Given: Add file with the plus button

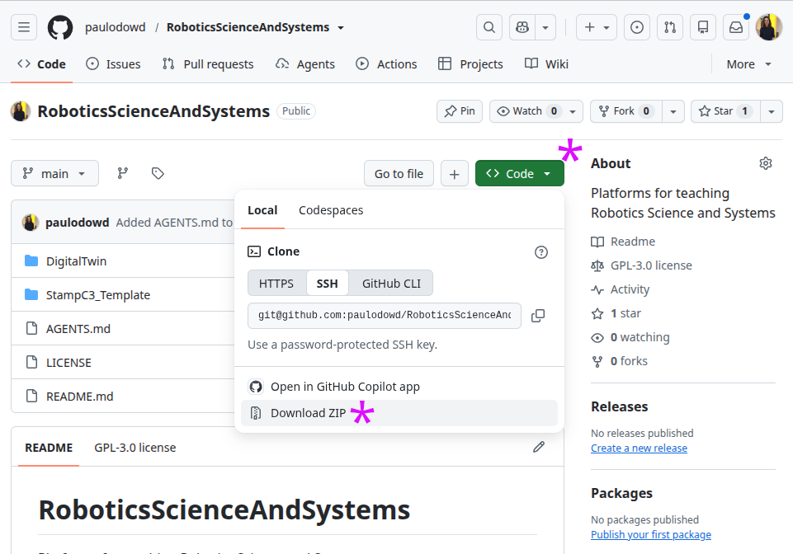Looking at the screenshot, I should [454, 173].
